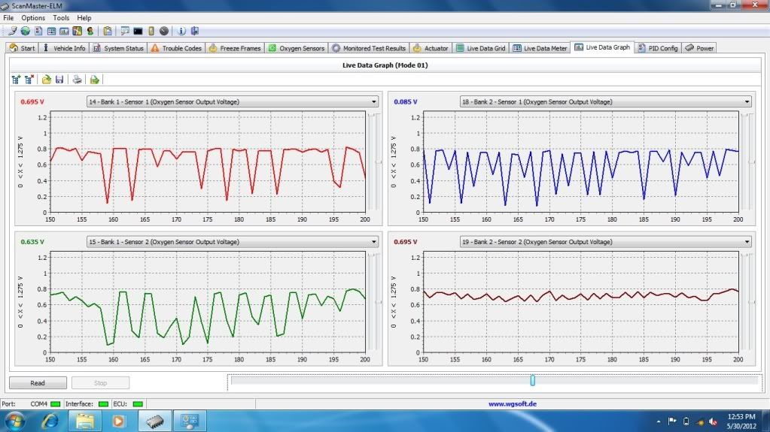Image resolution: width=770 pixels, height=432 pixels.
Task: Print the live data graph
Action: 77,80
